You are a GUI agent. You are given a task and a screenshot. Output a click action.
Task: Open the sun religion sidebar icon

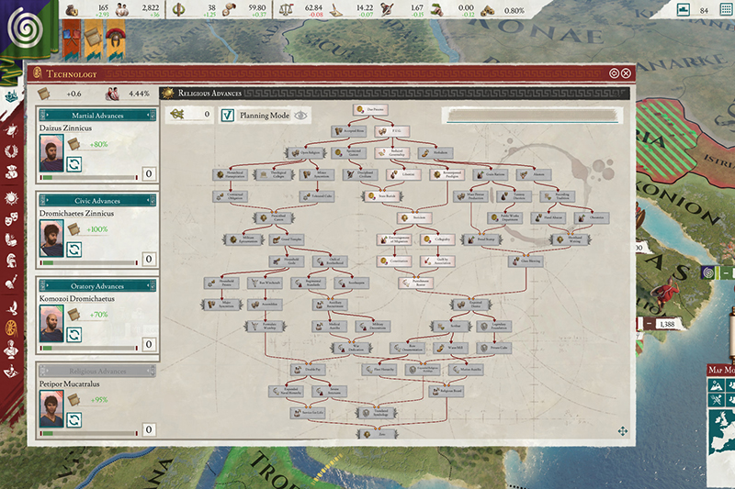(11, 197)
